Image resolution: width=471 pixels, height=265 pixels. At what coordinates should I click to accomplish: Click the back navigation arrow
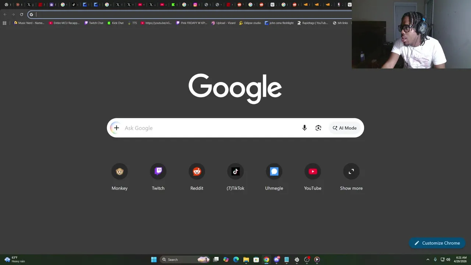[5, 14]
